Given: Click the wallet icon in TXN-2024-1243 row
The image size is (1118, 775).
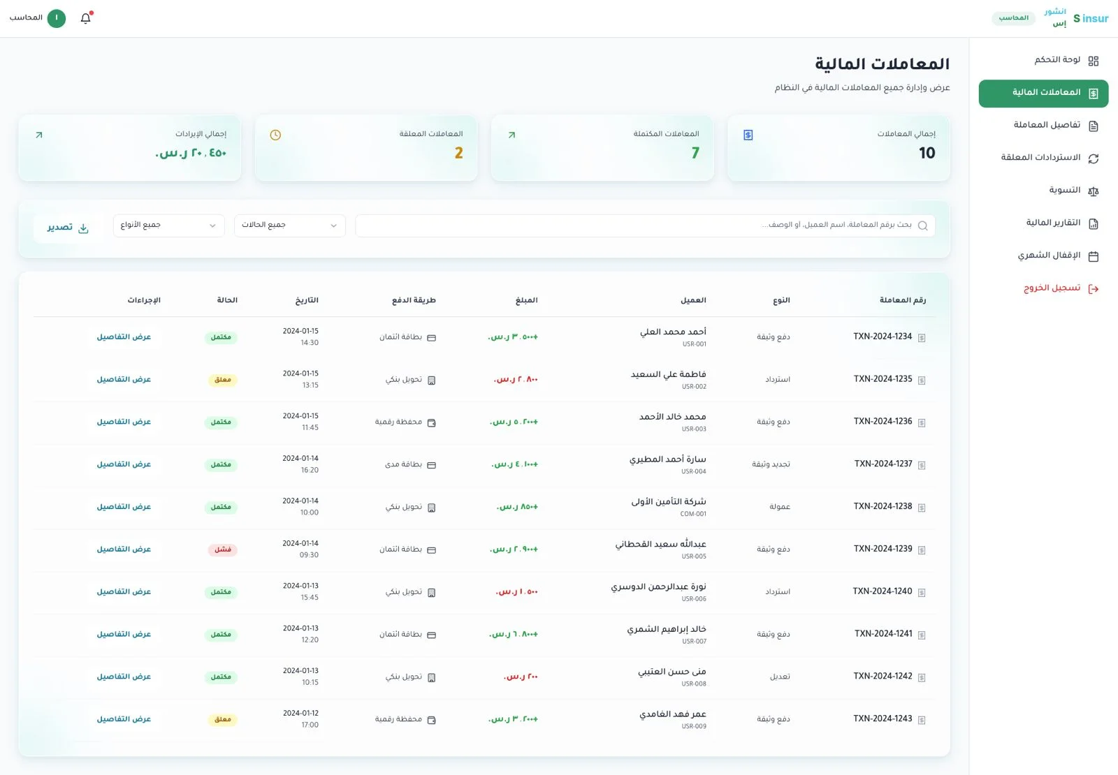Looking at the screenshot, I should (x=431, y=720).
